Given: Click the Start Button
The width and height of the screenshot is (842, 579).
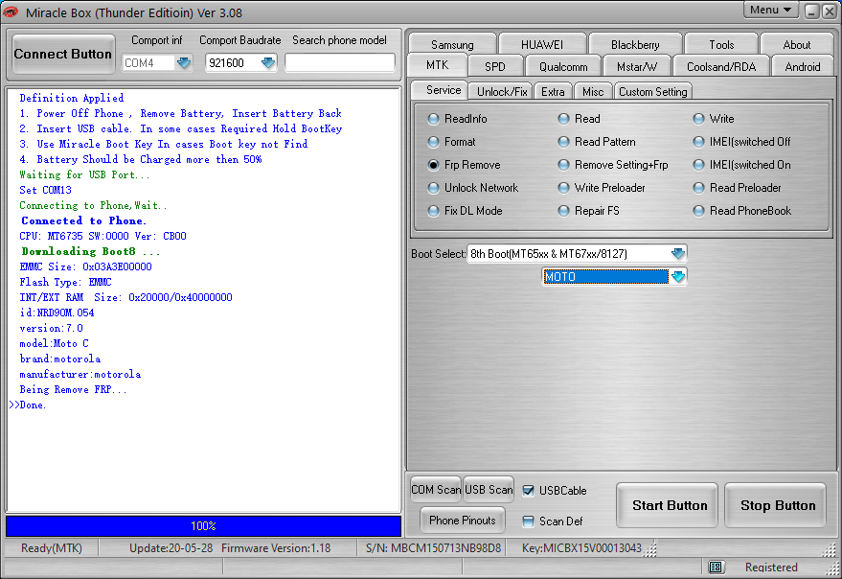Looking at the screenshot, I should click(x=669, y=505).
